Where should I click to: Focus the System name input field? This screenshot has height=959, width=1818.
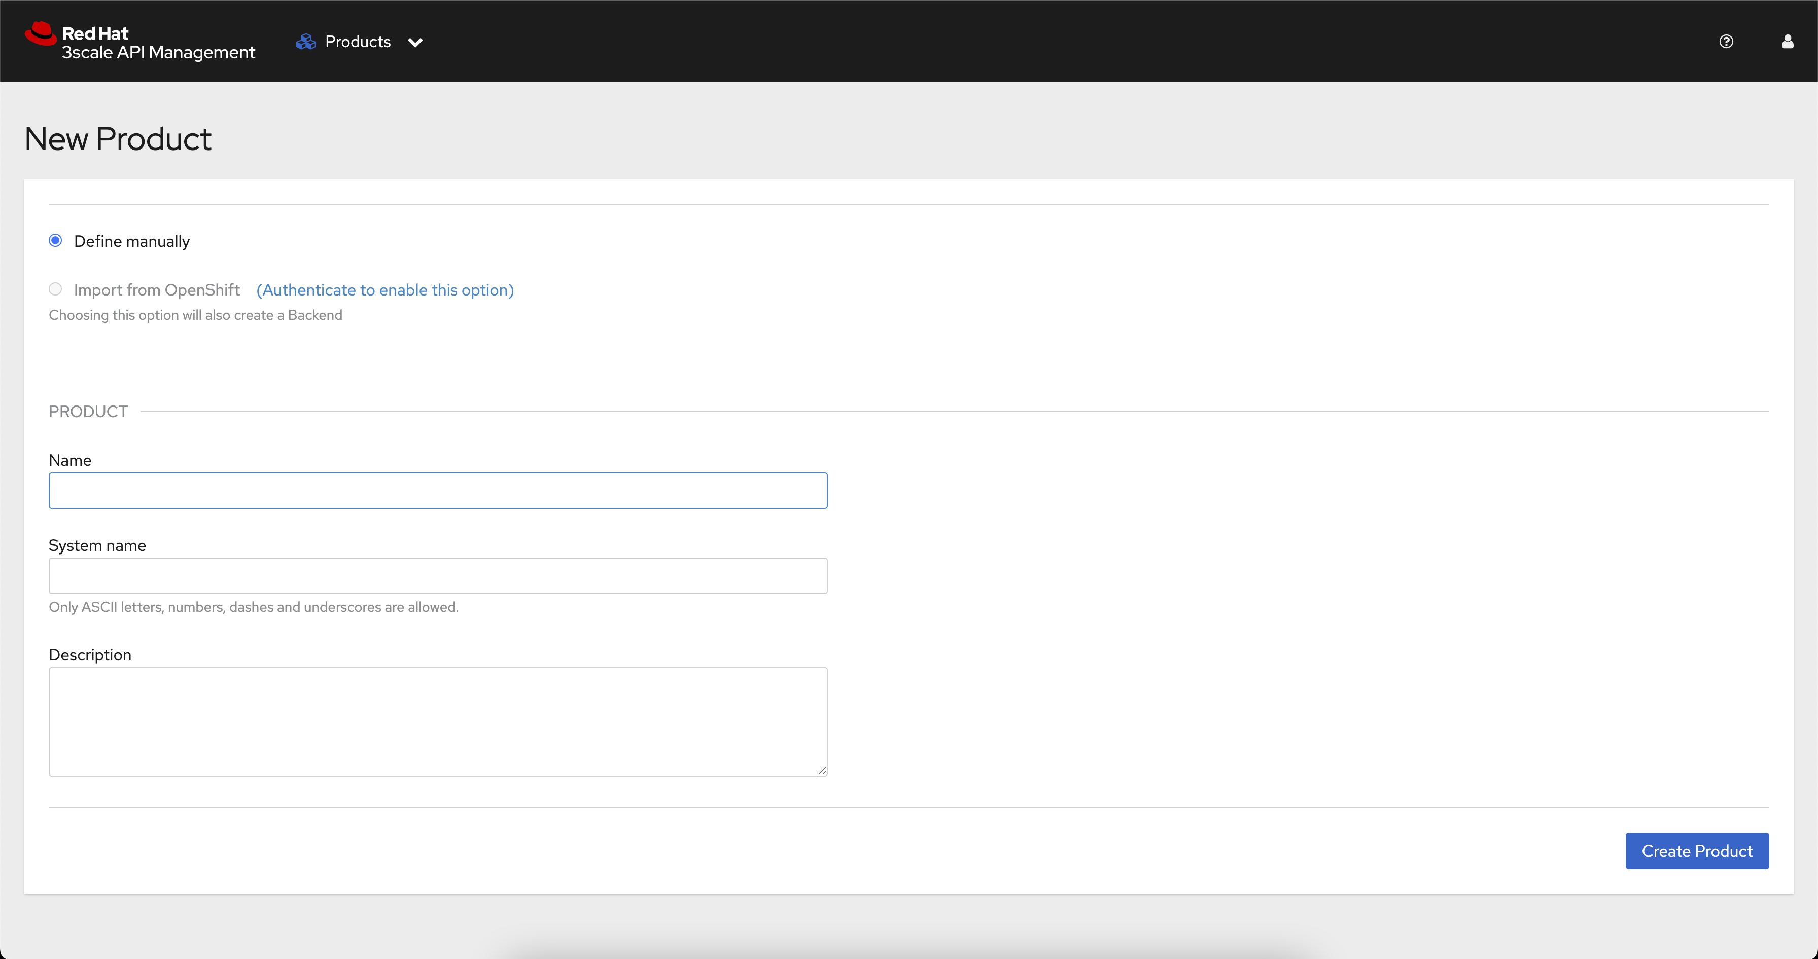[438, 575]
